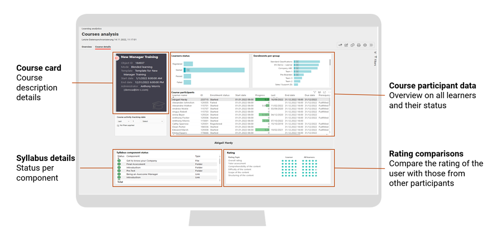Open the hamburger menu in the report toolbar
This screenshot has height=229, width=499.
coord(371,45)
